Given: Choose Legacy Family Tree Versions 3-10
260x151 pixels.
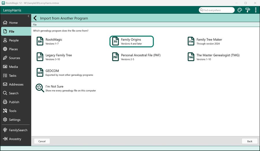Looking at the screenshot, I should [59, 57].
